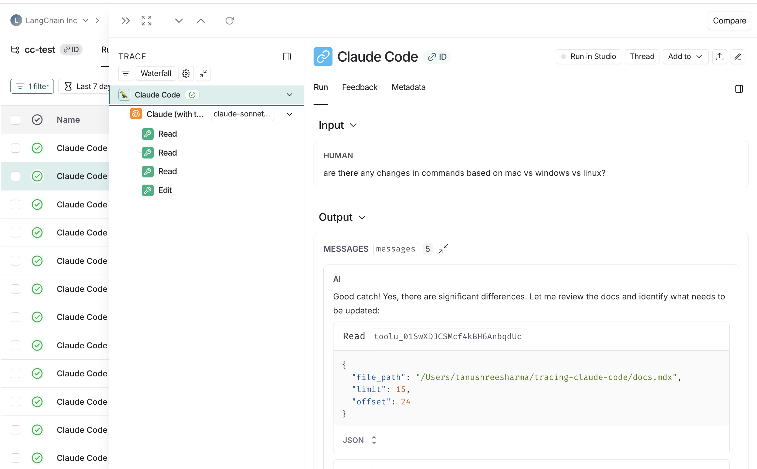
Task: Toggle the side panel in the trace header
Action: pos(287,56)
